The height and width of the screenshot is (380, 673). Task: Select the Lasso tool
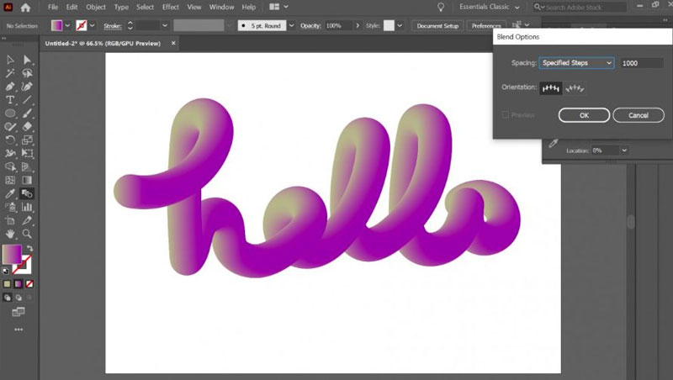(x=27, y=73)
